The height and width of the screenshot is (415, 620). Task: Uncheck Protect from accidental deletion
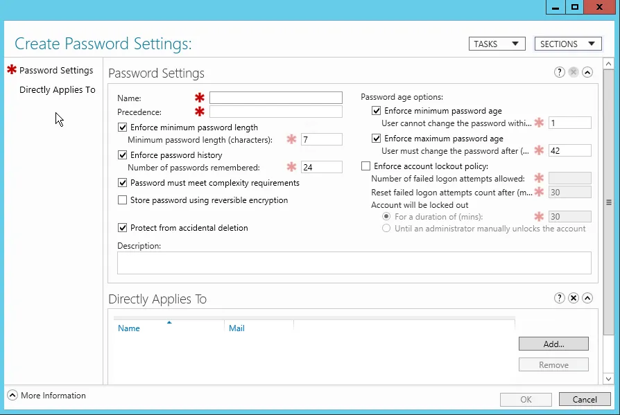[123, 227]
